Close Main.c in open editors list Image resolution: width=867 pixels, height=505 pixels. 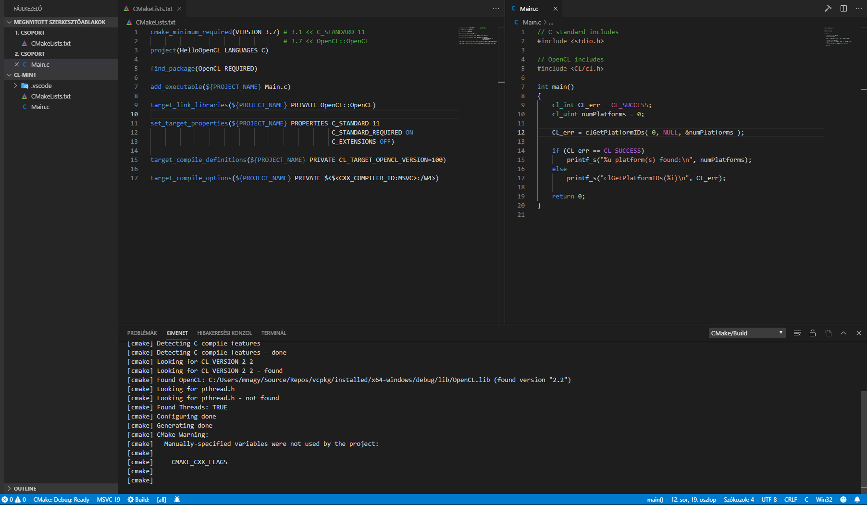pos(17,64)
